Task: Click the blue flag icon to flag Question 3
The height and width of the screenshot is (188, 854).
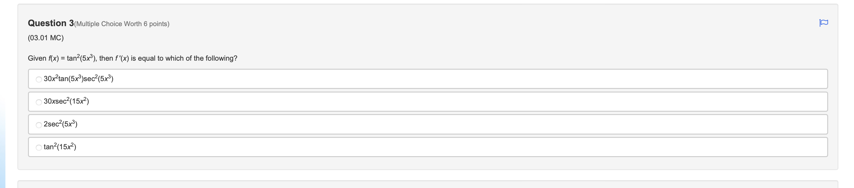Action: click(x=825, y=23)
